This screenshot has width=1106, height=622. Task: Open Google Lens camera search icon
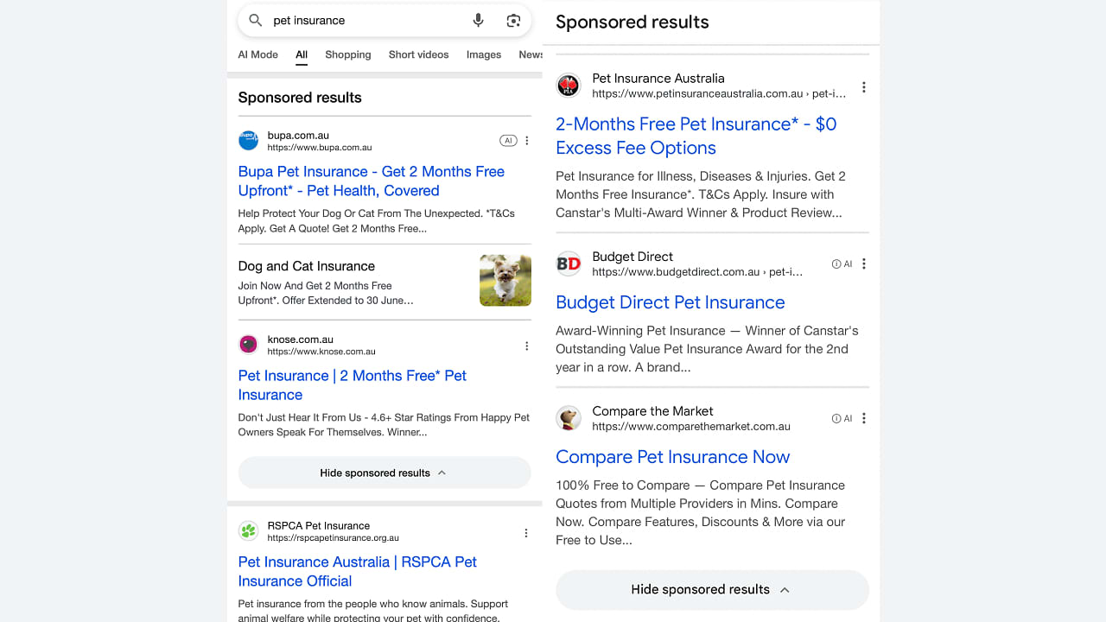[513, 21]
